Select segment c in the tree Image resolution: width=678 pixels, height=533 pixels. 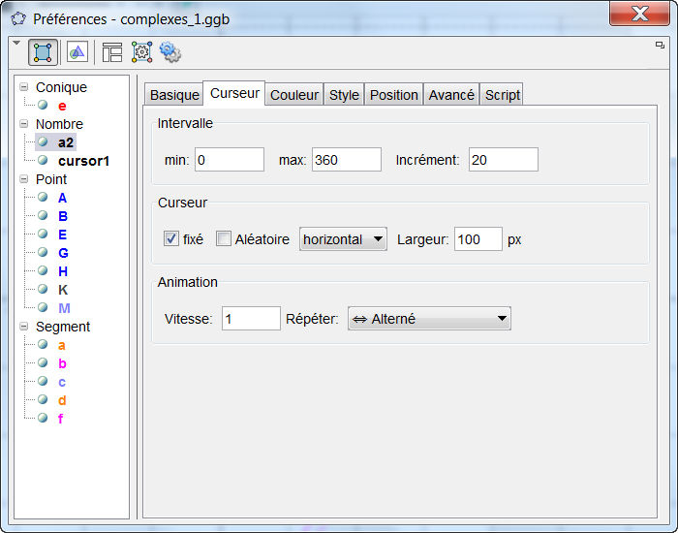pos(61,382)
